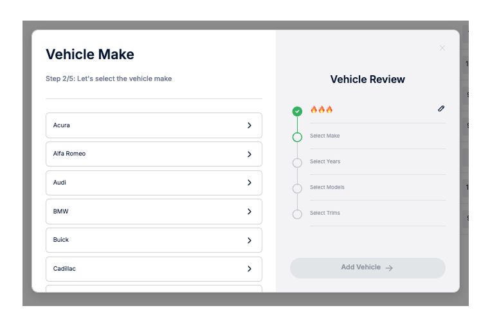The height and width of the screenshot is (326, 499).
Task: Click the chevron arrow in the BMW row
Action: [x=250, y=212]
